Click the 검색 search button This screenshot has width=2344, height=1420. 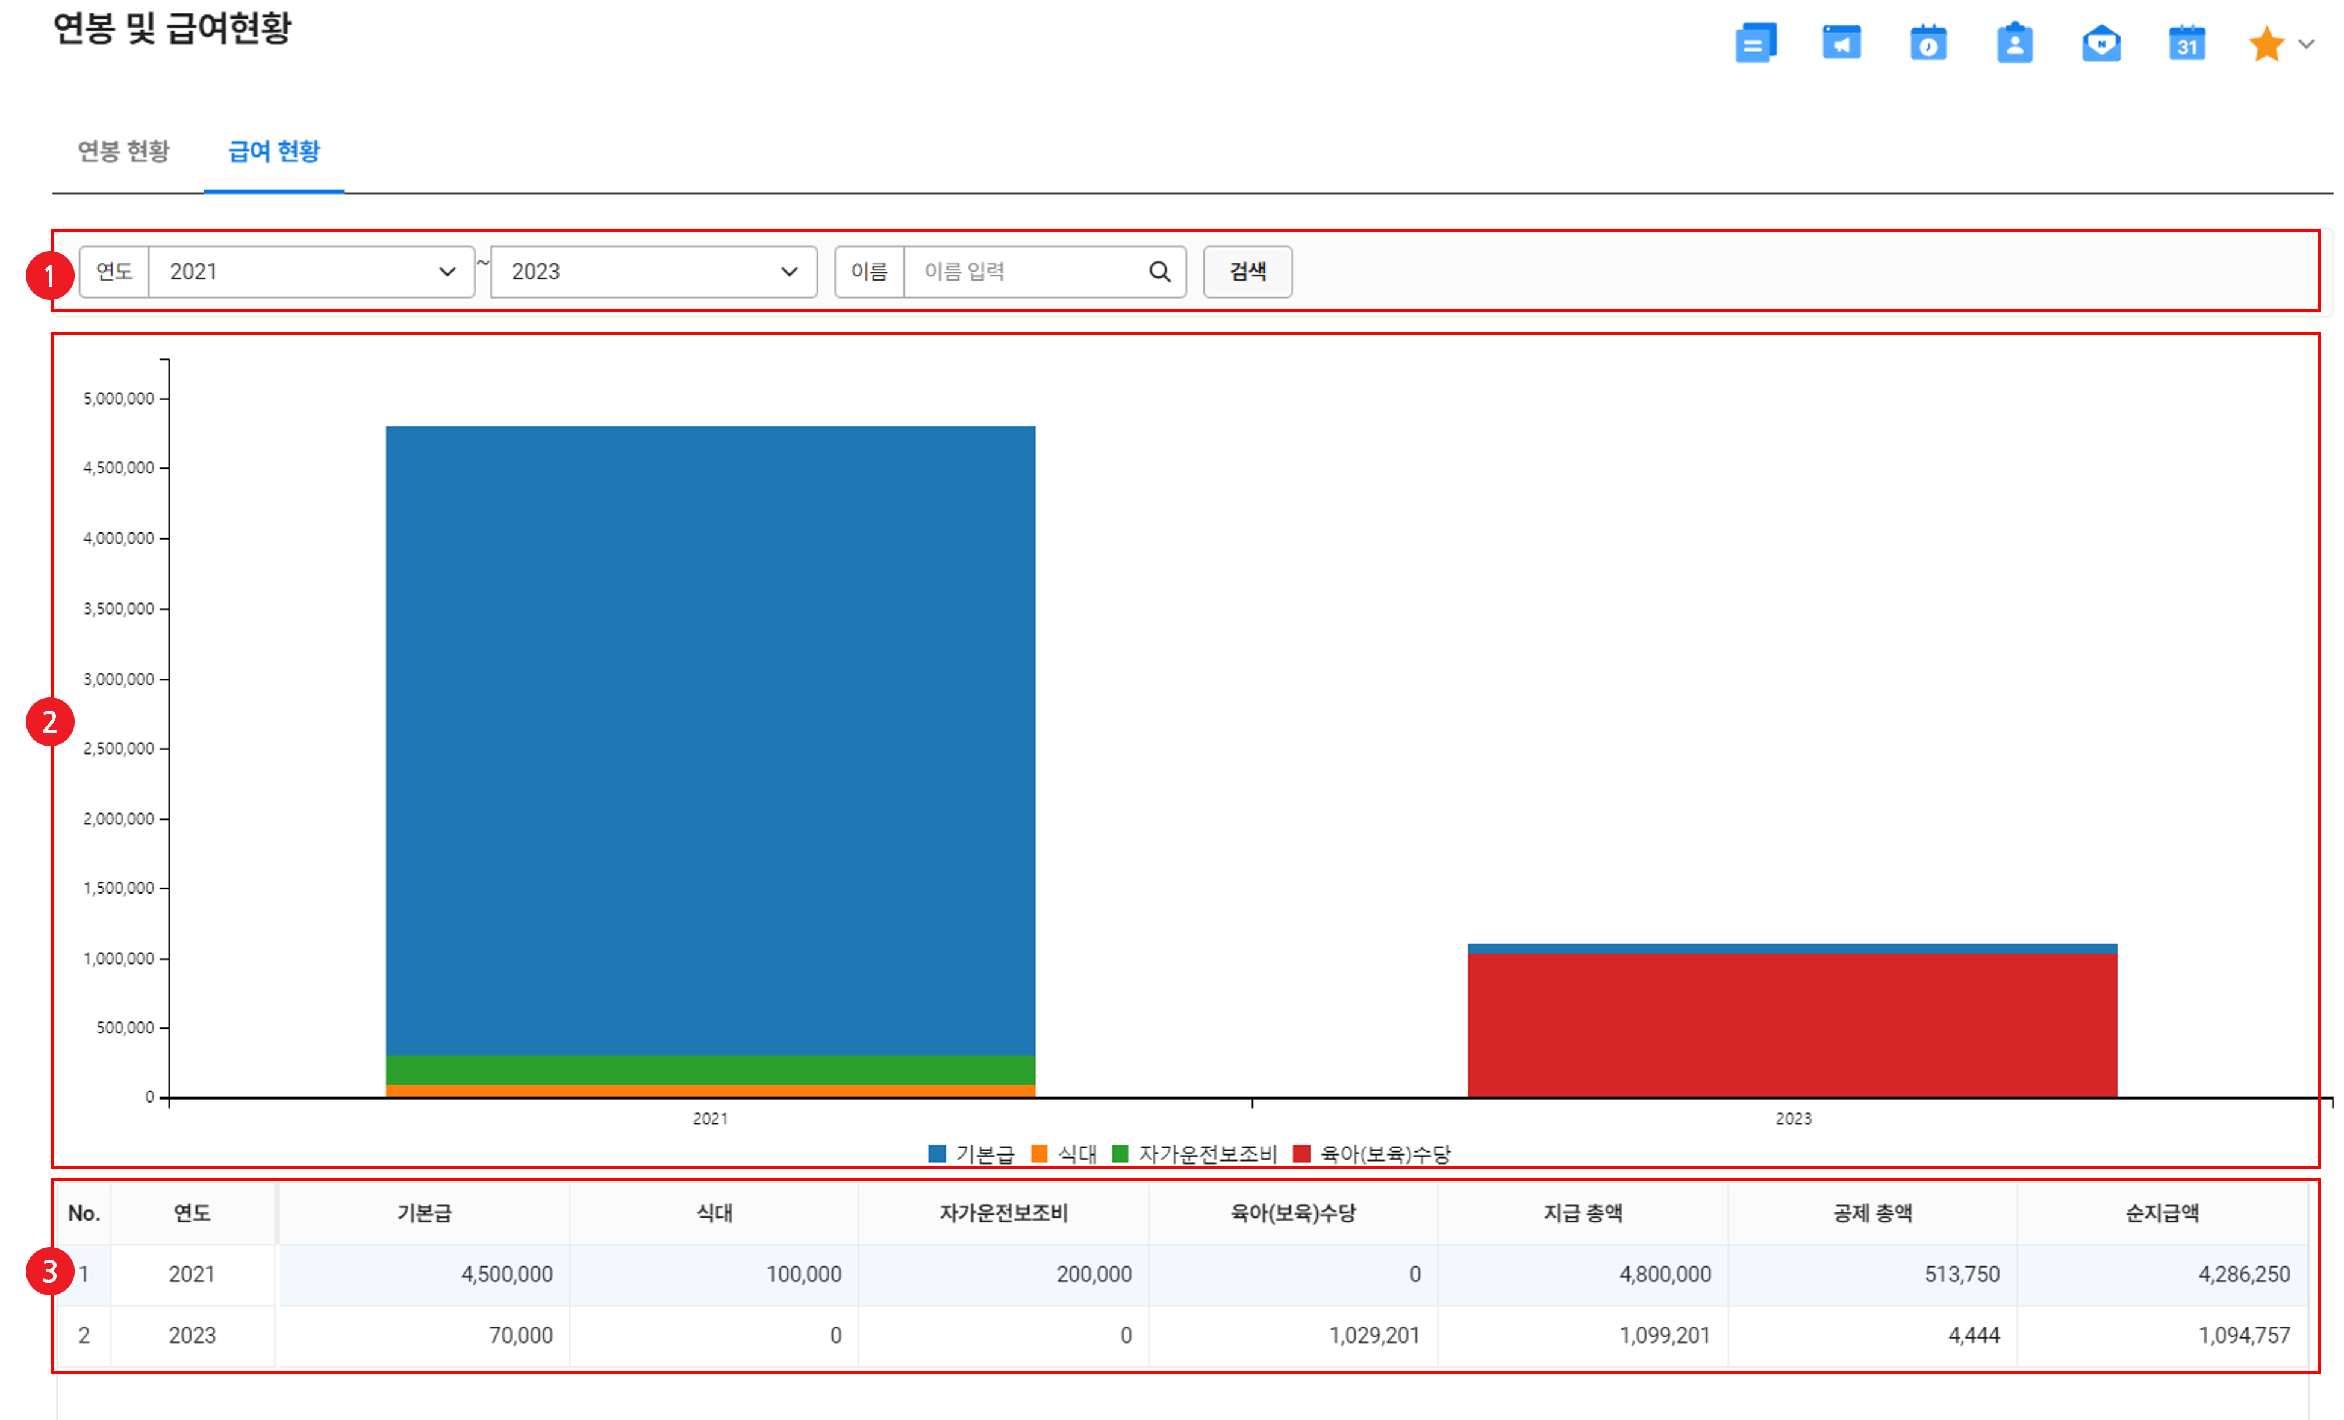pyautogui.click(x=1248, y=272)
